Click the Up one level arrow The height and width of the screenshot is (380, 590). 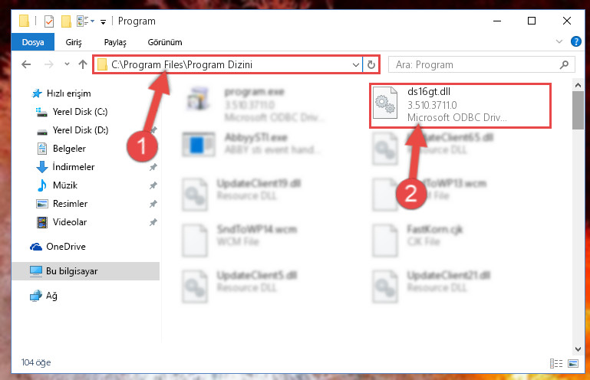click(83, 64)
